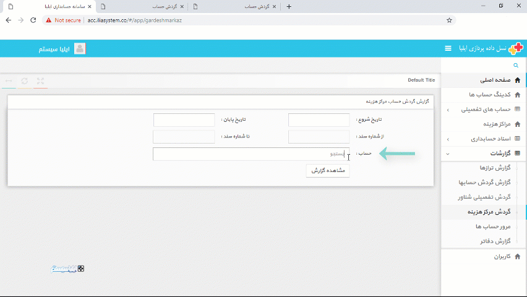Open a new browser tab
527x297 pixels.
(289, 6)
